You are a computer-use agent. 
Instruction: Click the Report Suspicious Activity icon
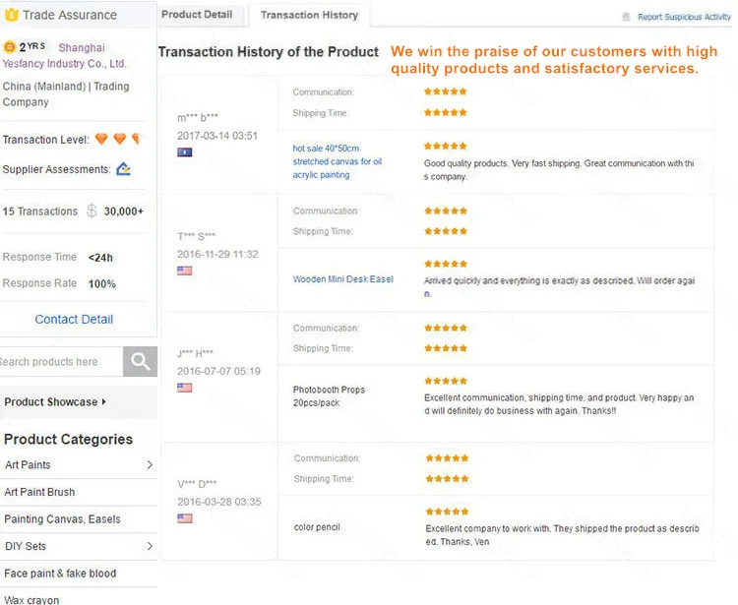click(627, 17)
